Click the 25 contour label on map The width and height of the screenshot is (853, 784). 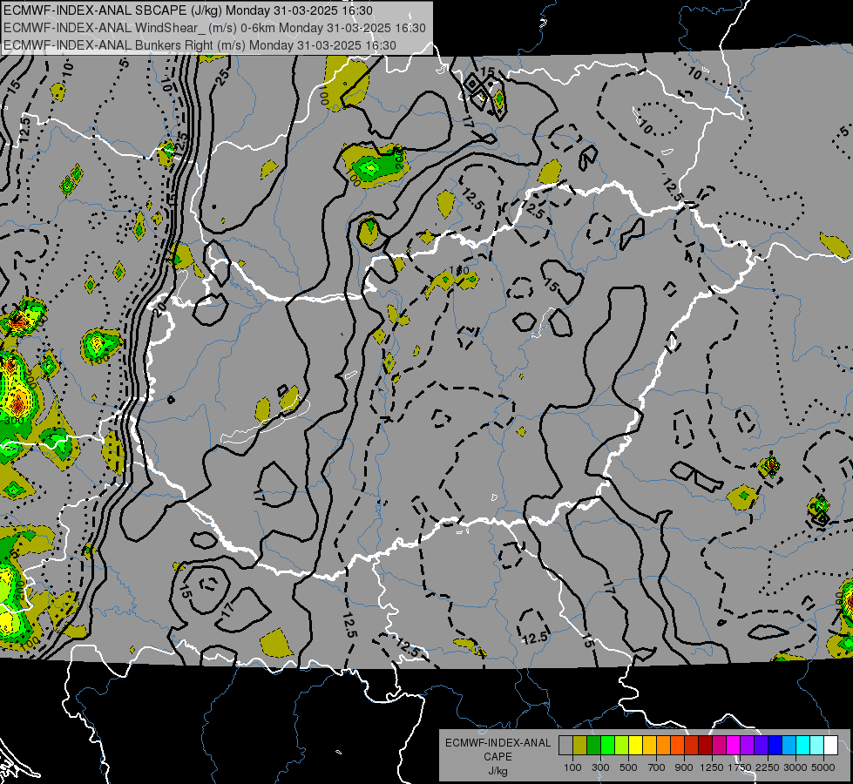(222, 77)
